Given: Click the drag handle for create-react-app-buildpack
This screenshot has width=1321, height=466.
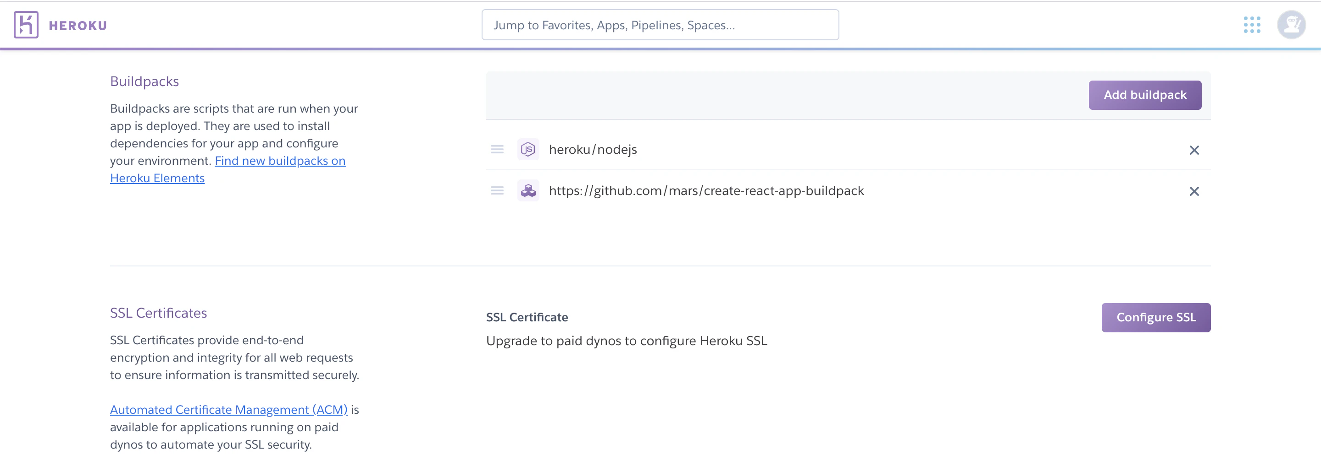Looking at the screenshot, I should 497,191.
